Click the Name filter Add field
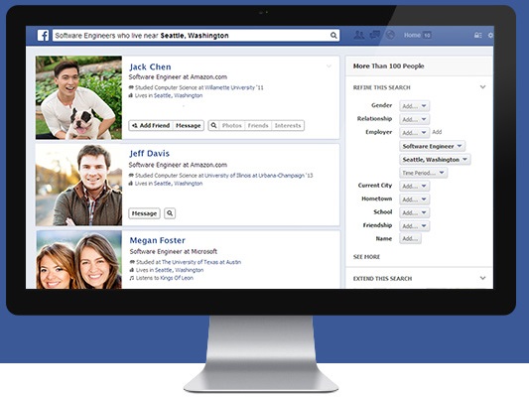Screen dimensions: 529x398 (410, 239)
